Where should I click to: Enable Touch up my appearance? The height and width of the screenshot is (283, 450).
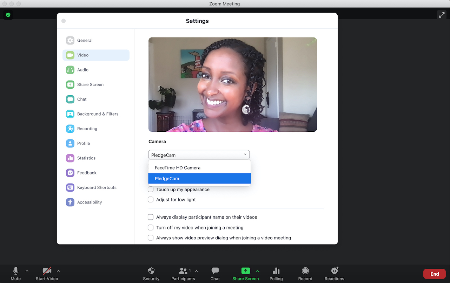pyautogui.click(x=151, y=189)
